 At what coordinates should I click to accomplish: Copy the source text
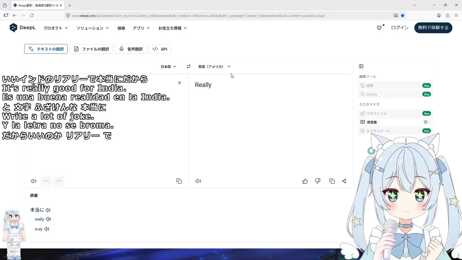(x=179, y=181)
